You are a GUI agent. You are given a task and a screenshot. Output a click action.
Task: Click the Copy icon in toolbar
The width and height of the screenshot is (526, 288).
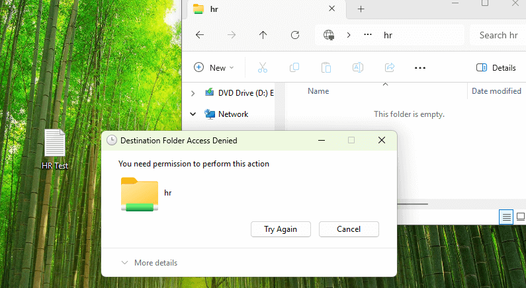[294, 67]
